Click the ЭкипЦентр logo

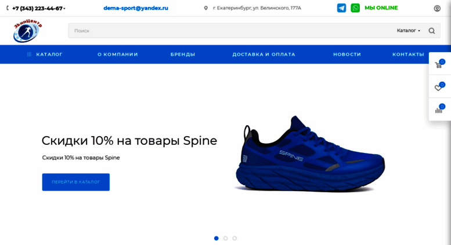(x=27, y=31)
